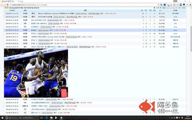Open Task View on the taskbar
Image resolution: width=192 pixels, height=120 pixels.
41,118
